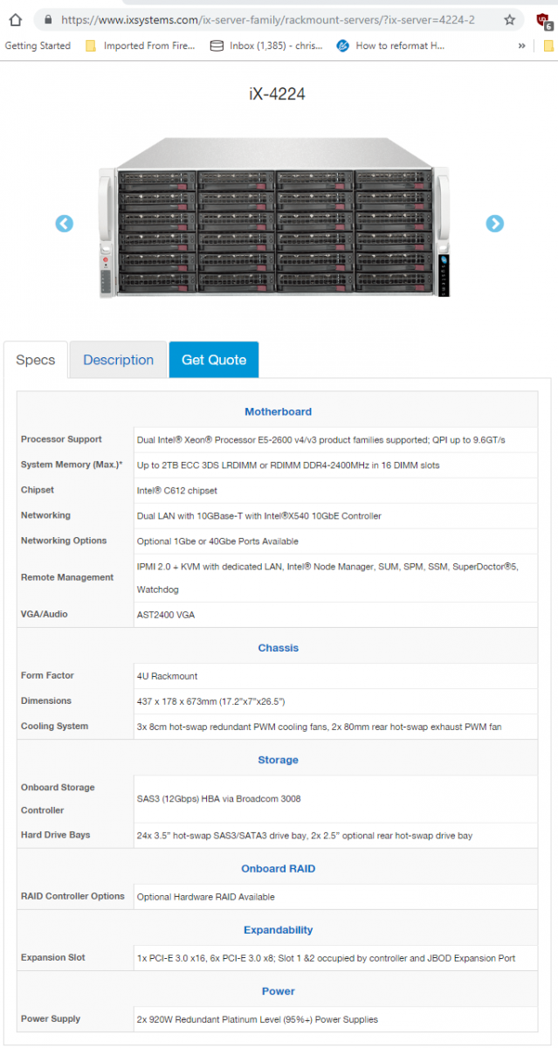Click the AST2400 VGA value
Screen dimensions: 558x1048
coord(166,615)
